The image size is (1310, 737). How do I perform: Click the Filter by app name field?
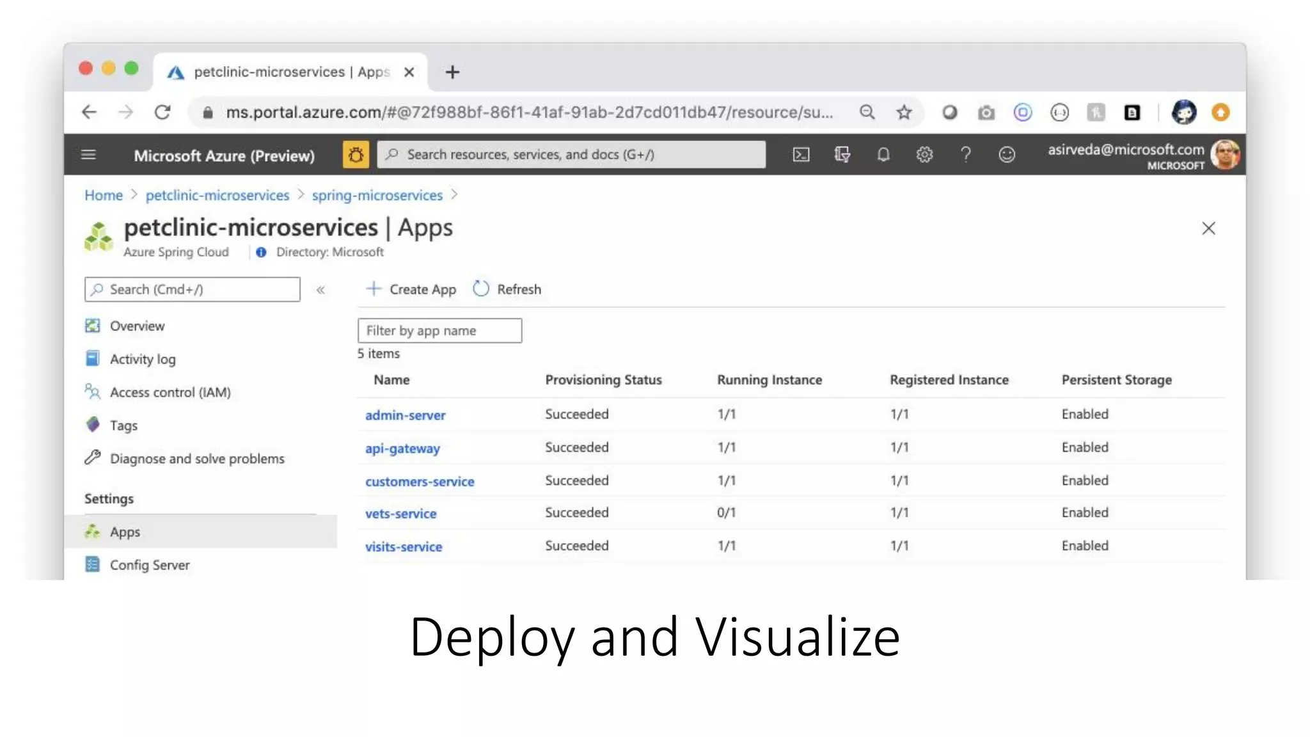439,331
